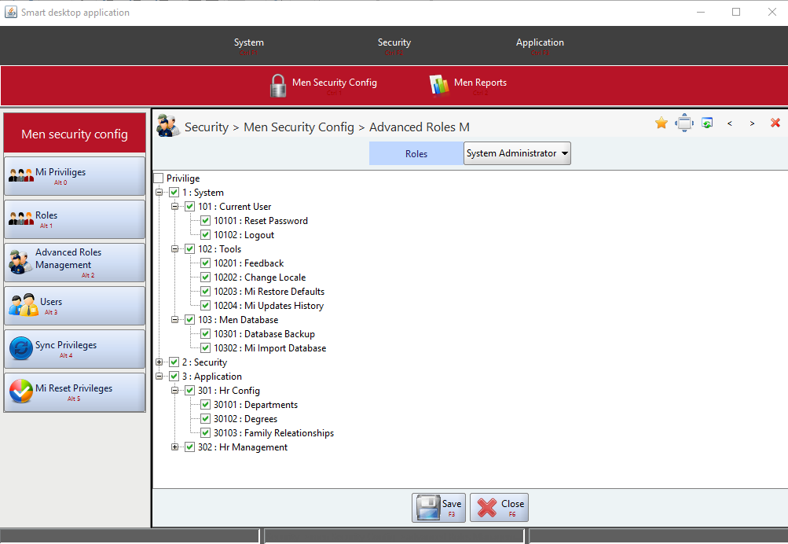The width and height of the screenshot is (788, 544).
Task: Click the refresh window icon
Action: tap(707, 123)
